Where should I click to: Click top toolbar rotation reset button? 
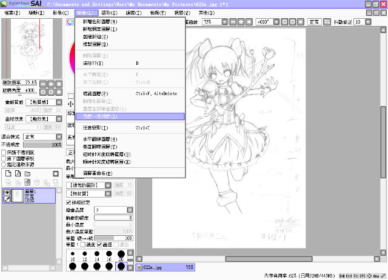pyautogui.click(x=301, y=22)
